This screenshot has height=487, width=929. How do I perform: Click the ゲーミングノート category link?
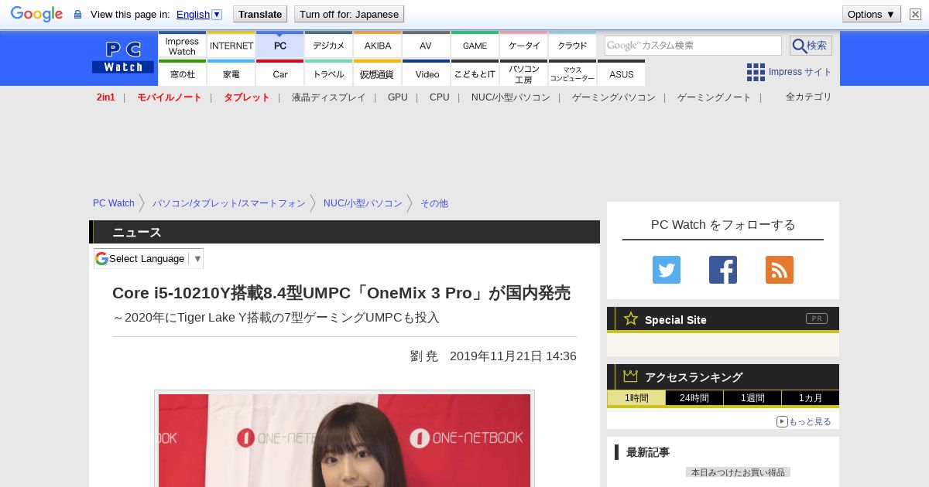coord(715,97)
